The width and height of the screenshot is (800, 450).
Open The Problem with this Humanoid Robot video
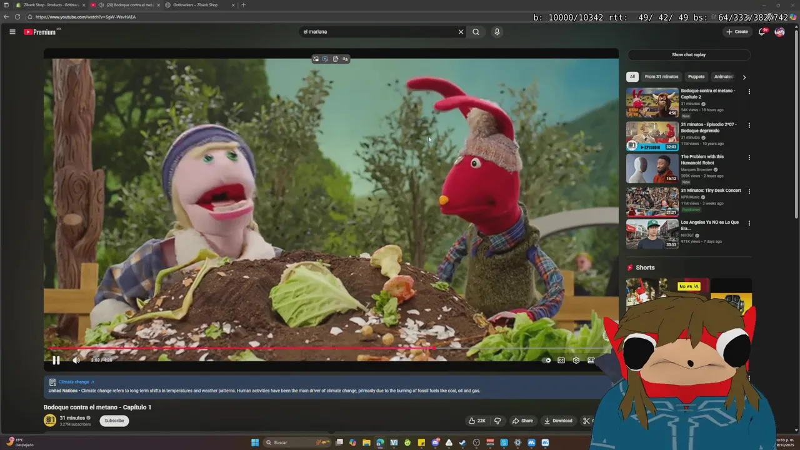[652, 168]
